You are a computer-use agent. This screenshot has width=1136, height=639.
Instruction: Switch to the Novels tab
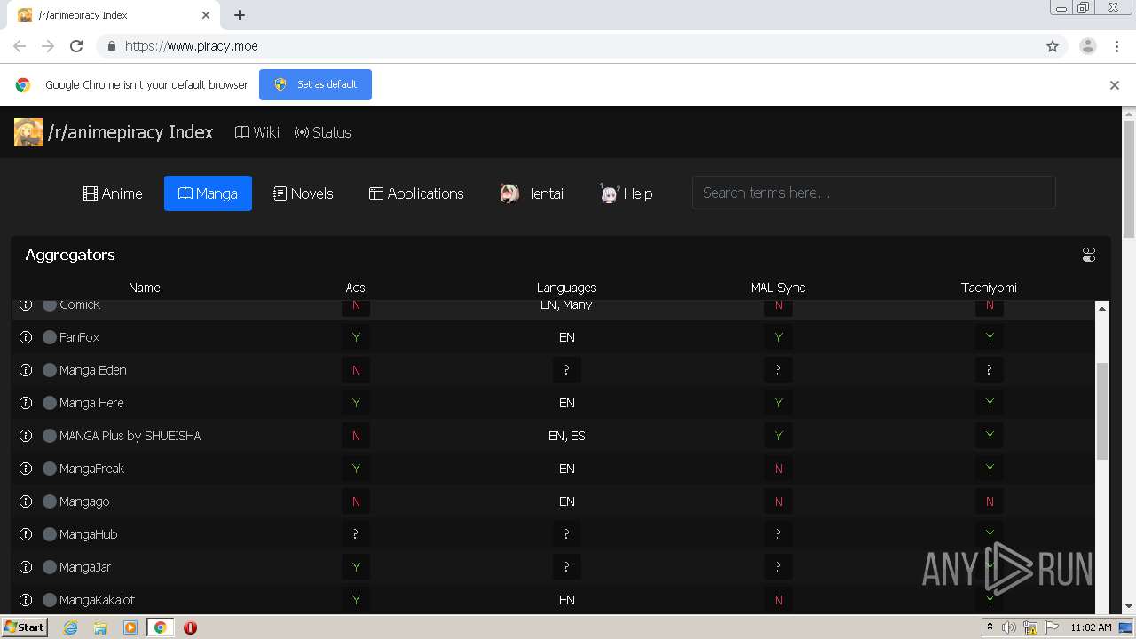point(304,193)
